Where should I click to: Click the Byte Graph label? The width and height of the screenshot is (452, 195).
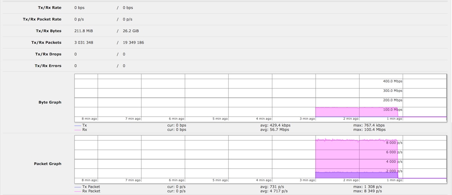[49, 102]
